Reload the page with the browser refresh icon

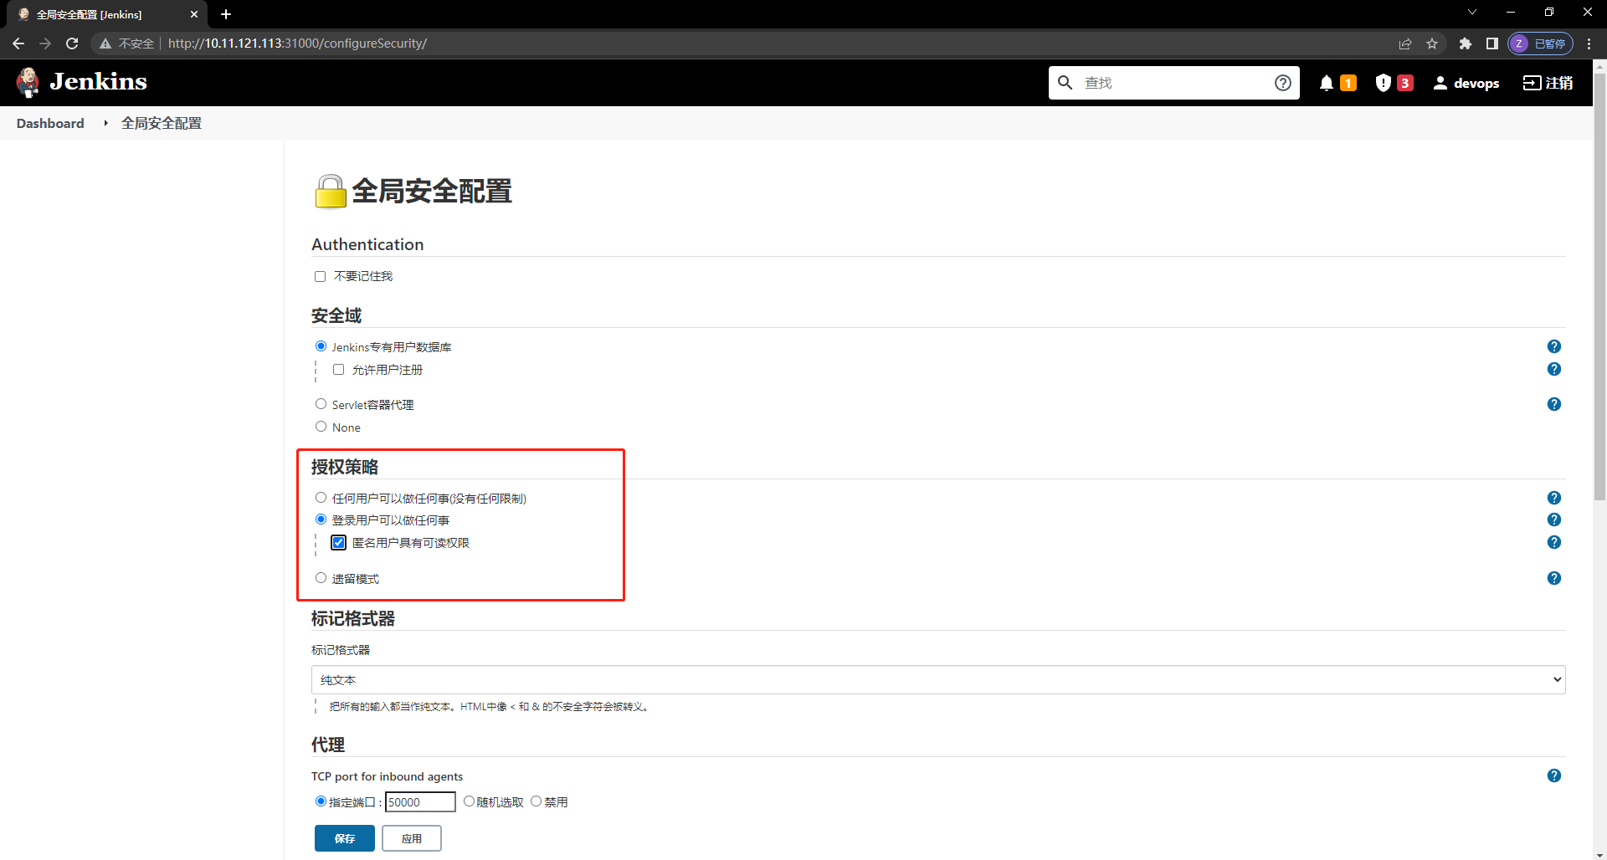(72, 44)
